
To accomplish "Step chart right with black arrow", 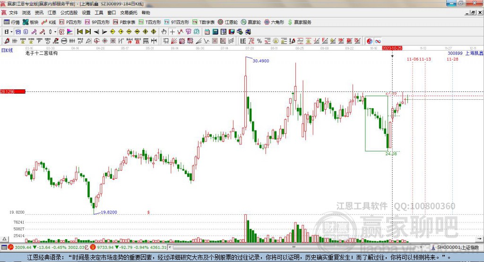I will click(x=104, y=32).
